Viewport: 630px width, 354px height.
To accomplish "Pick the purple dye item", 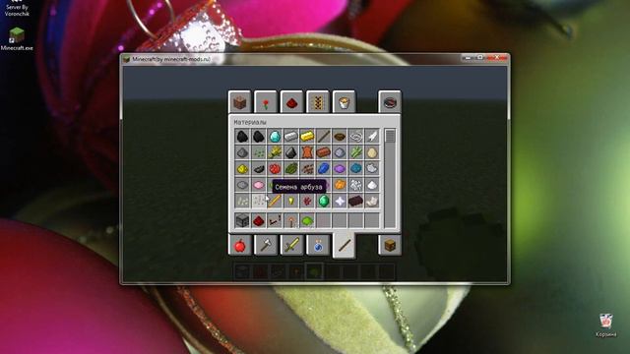I will pos(340,168).
